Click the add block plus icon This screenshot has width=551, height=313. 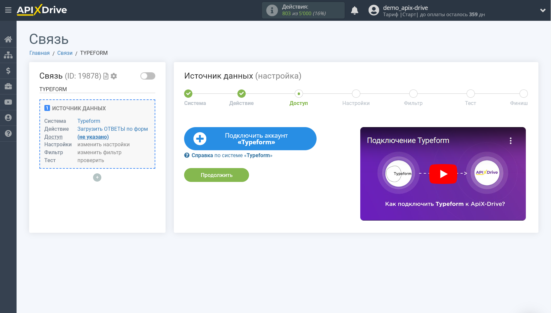coord(97,178)
